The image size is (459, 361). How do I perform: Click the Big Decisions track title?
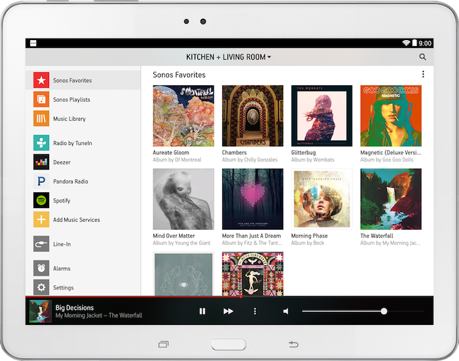click(75, 308)
